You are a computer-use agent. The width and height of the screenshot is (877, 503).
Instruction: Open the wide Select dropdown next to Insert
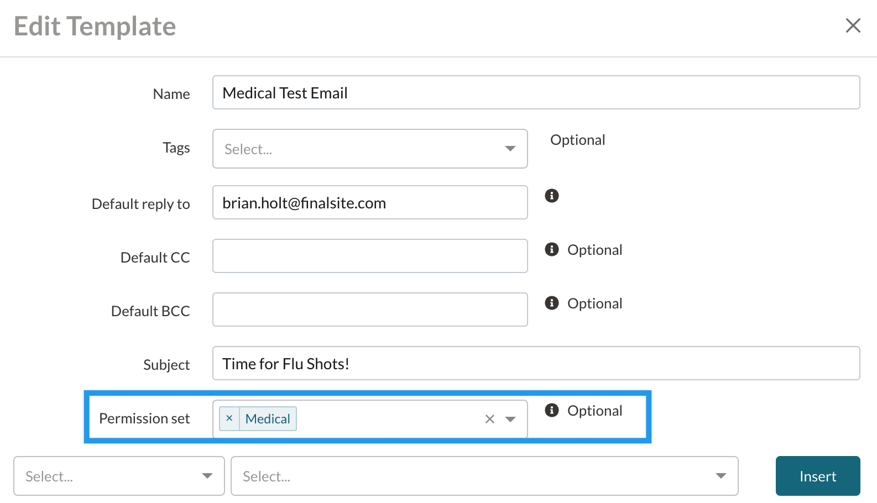[484, 476]
